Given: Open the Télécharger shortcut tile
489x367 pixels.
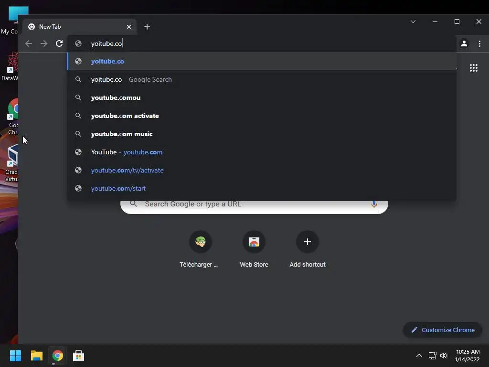Looking at the screenshot, I should click(x=201, y=249).
